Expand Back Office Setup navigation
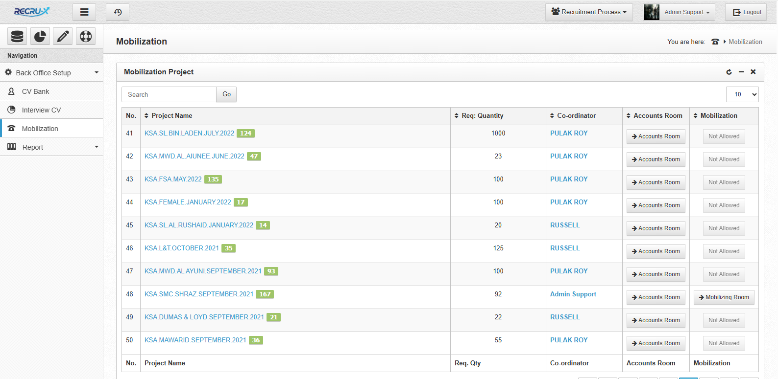This screenshot has height=379, width=778. point(51,73)
